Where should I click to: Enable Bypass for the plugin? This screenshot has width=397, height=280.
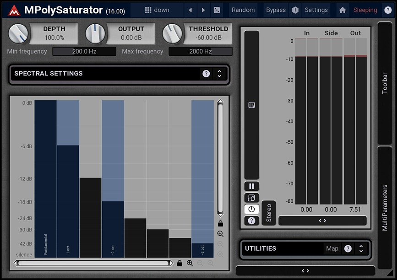click(275, 10)
